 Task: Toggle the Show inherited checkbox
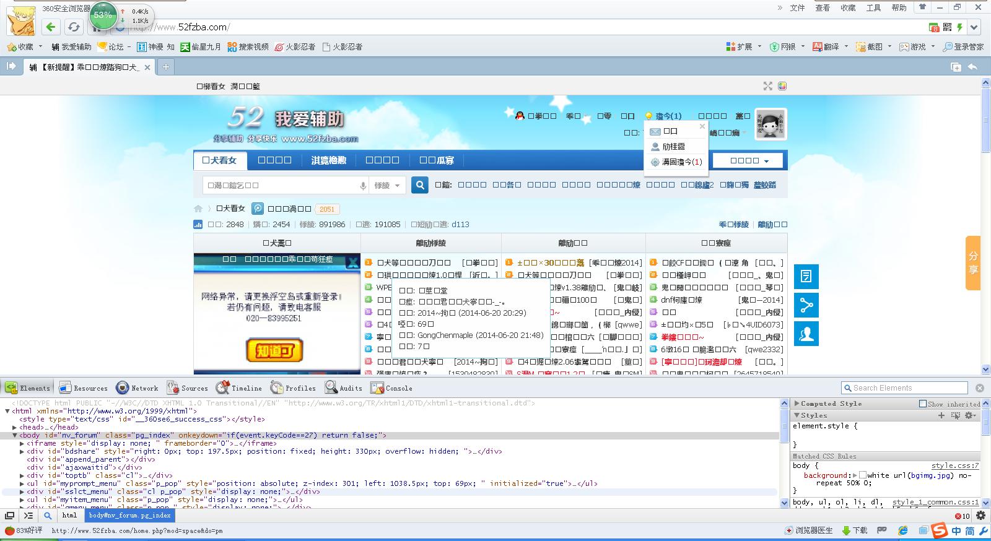(x=923, y=404)
